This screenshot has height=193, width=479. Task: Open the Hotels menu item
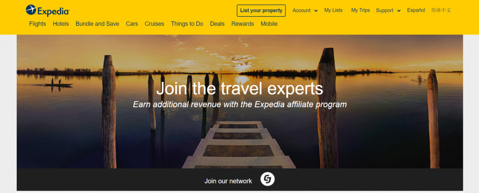61,24
